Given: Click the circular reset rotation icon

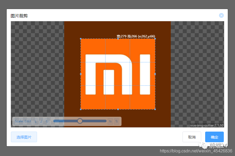Looking at the screenshot, I should point(47,121).
